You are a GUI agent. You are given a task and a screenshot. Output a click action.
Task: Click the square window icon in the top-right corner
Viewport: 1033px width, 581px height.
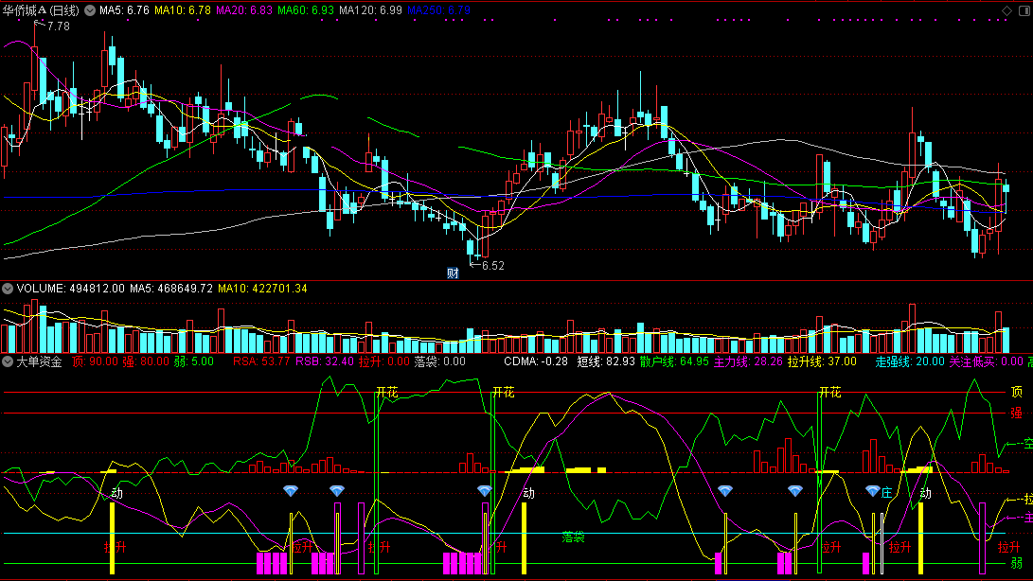pos(1024,10)
